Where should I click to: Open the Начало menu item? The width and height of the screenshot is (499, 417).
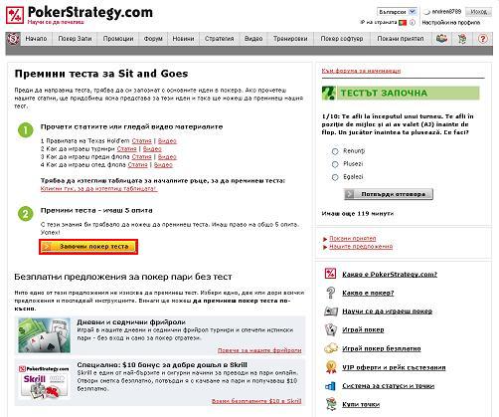[36, 39]
